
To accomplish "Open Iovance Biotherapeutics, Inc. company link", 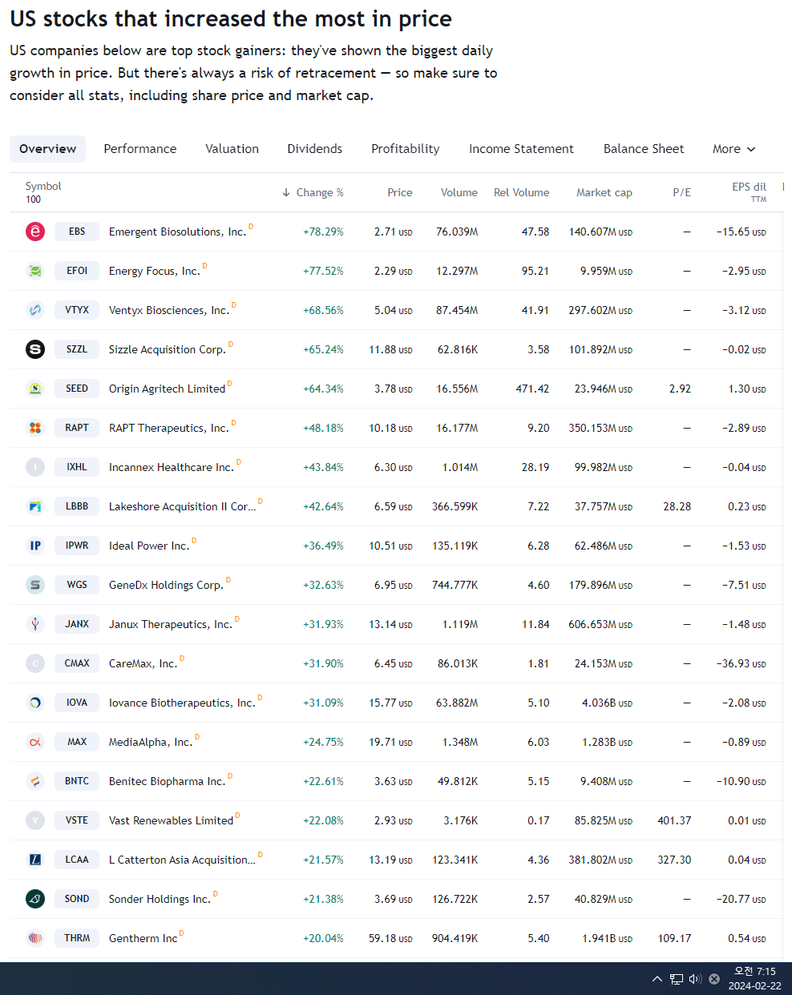I will [x=182, y=703].
